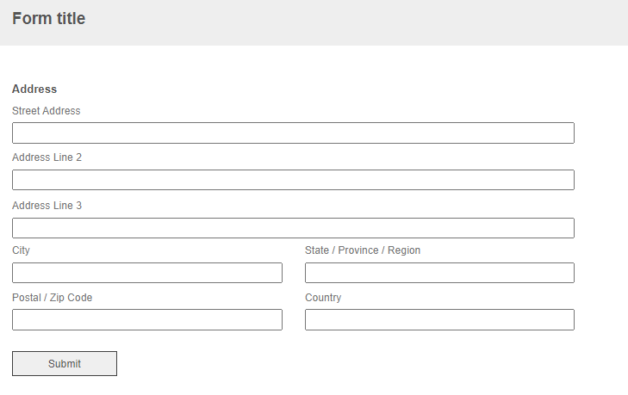Focus the Address Line 2 text box
This screenshot has width=628, height=395.
293,180
